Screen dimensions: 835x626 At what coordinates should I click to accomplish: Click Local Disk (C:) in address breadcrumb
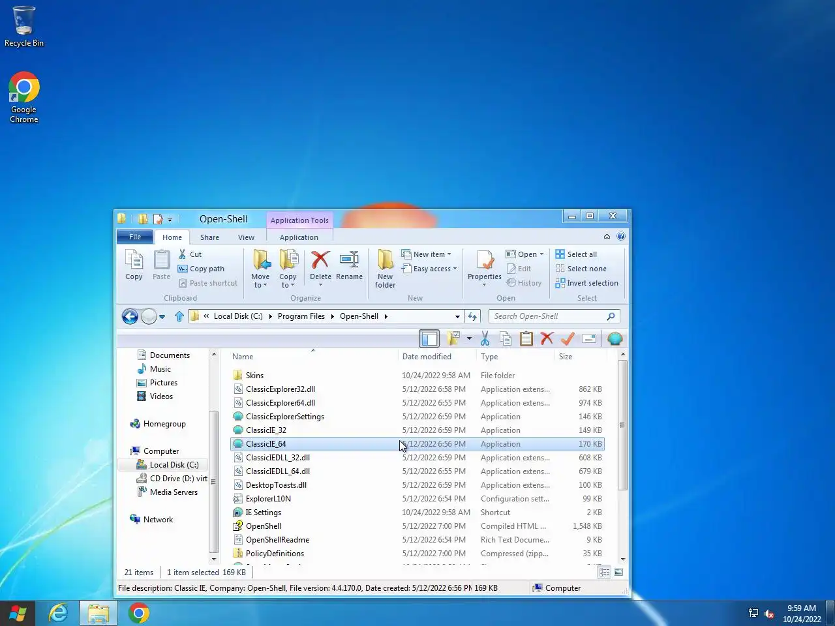point(238,316)
